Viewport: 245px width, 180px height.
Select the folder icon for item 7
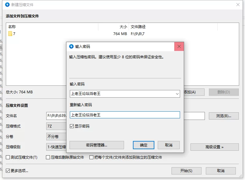[x=10, y=34]
